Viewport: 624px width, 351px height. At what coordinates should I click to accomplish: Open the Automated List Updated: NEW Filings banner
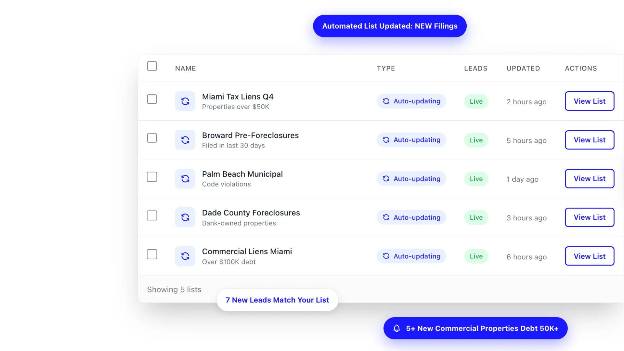coord(389,26)
